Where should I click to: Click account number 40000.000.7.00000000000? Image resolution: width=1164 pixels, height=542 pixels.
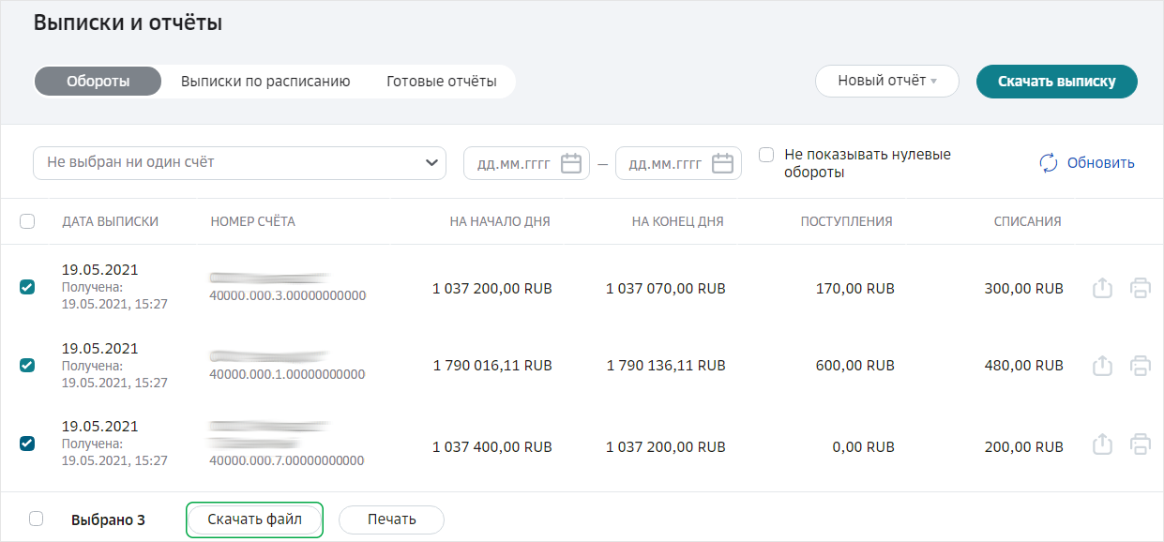(287, 460)
